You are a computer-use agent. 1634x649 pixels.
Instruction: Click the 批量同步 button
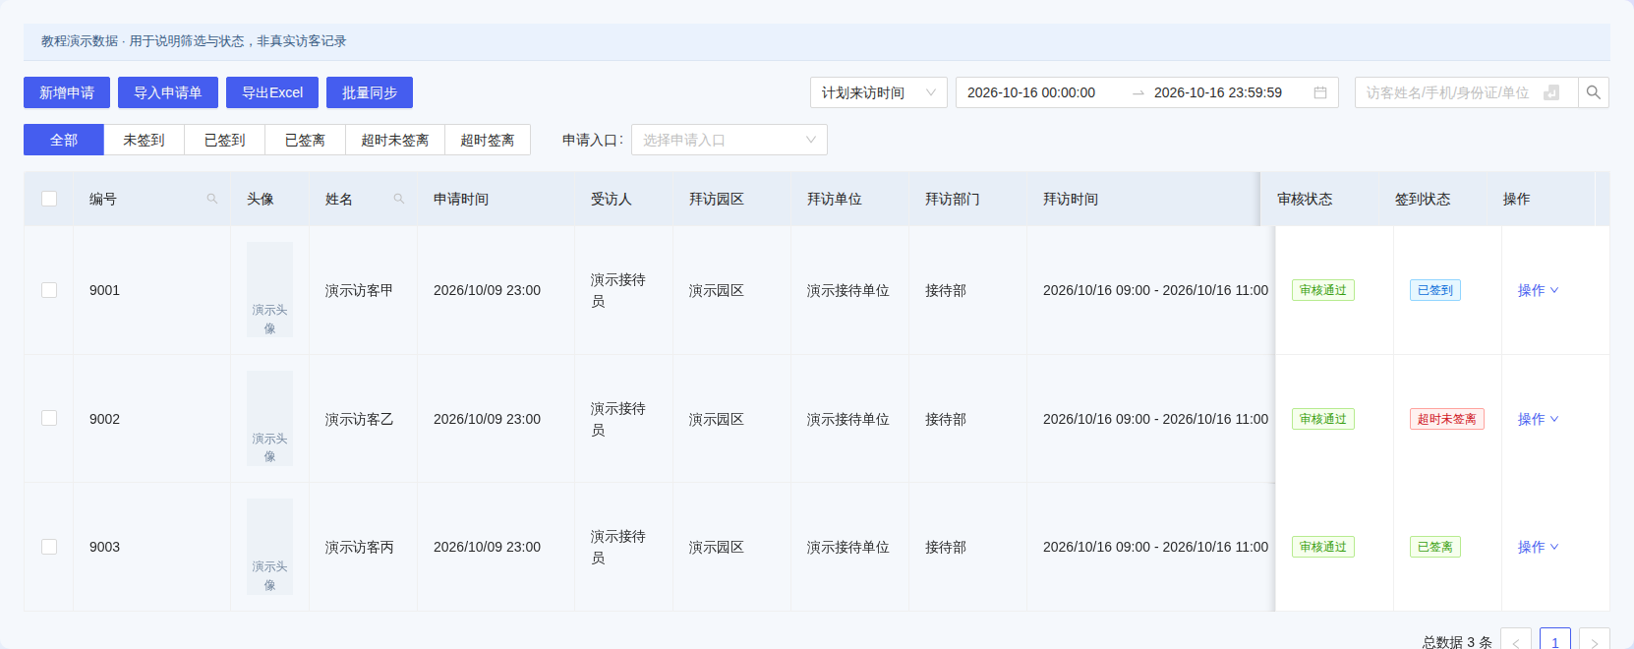[x=370, y=92]
